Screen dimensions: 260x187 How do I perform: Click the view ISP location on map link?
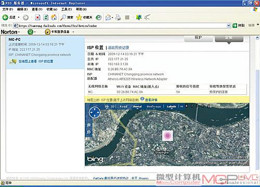point(36,61)
